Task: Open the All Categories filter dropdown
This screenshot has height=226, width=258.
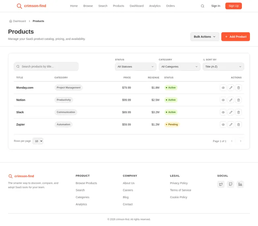Action: (x=179, y=66)
